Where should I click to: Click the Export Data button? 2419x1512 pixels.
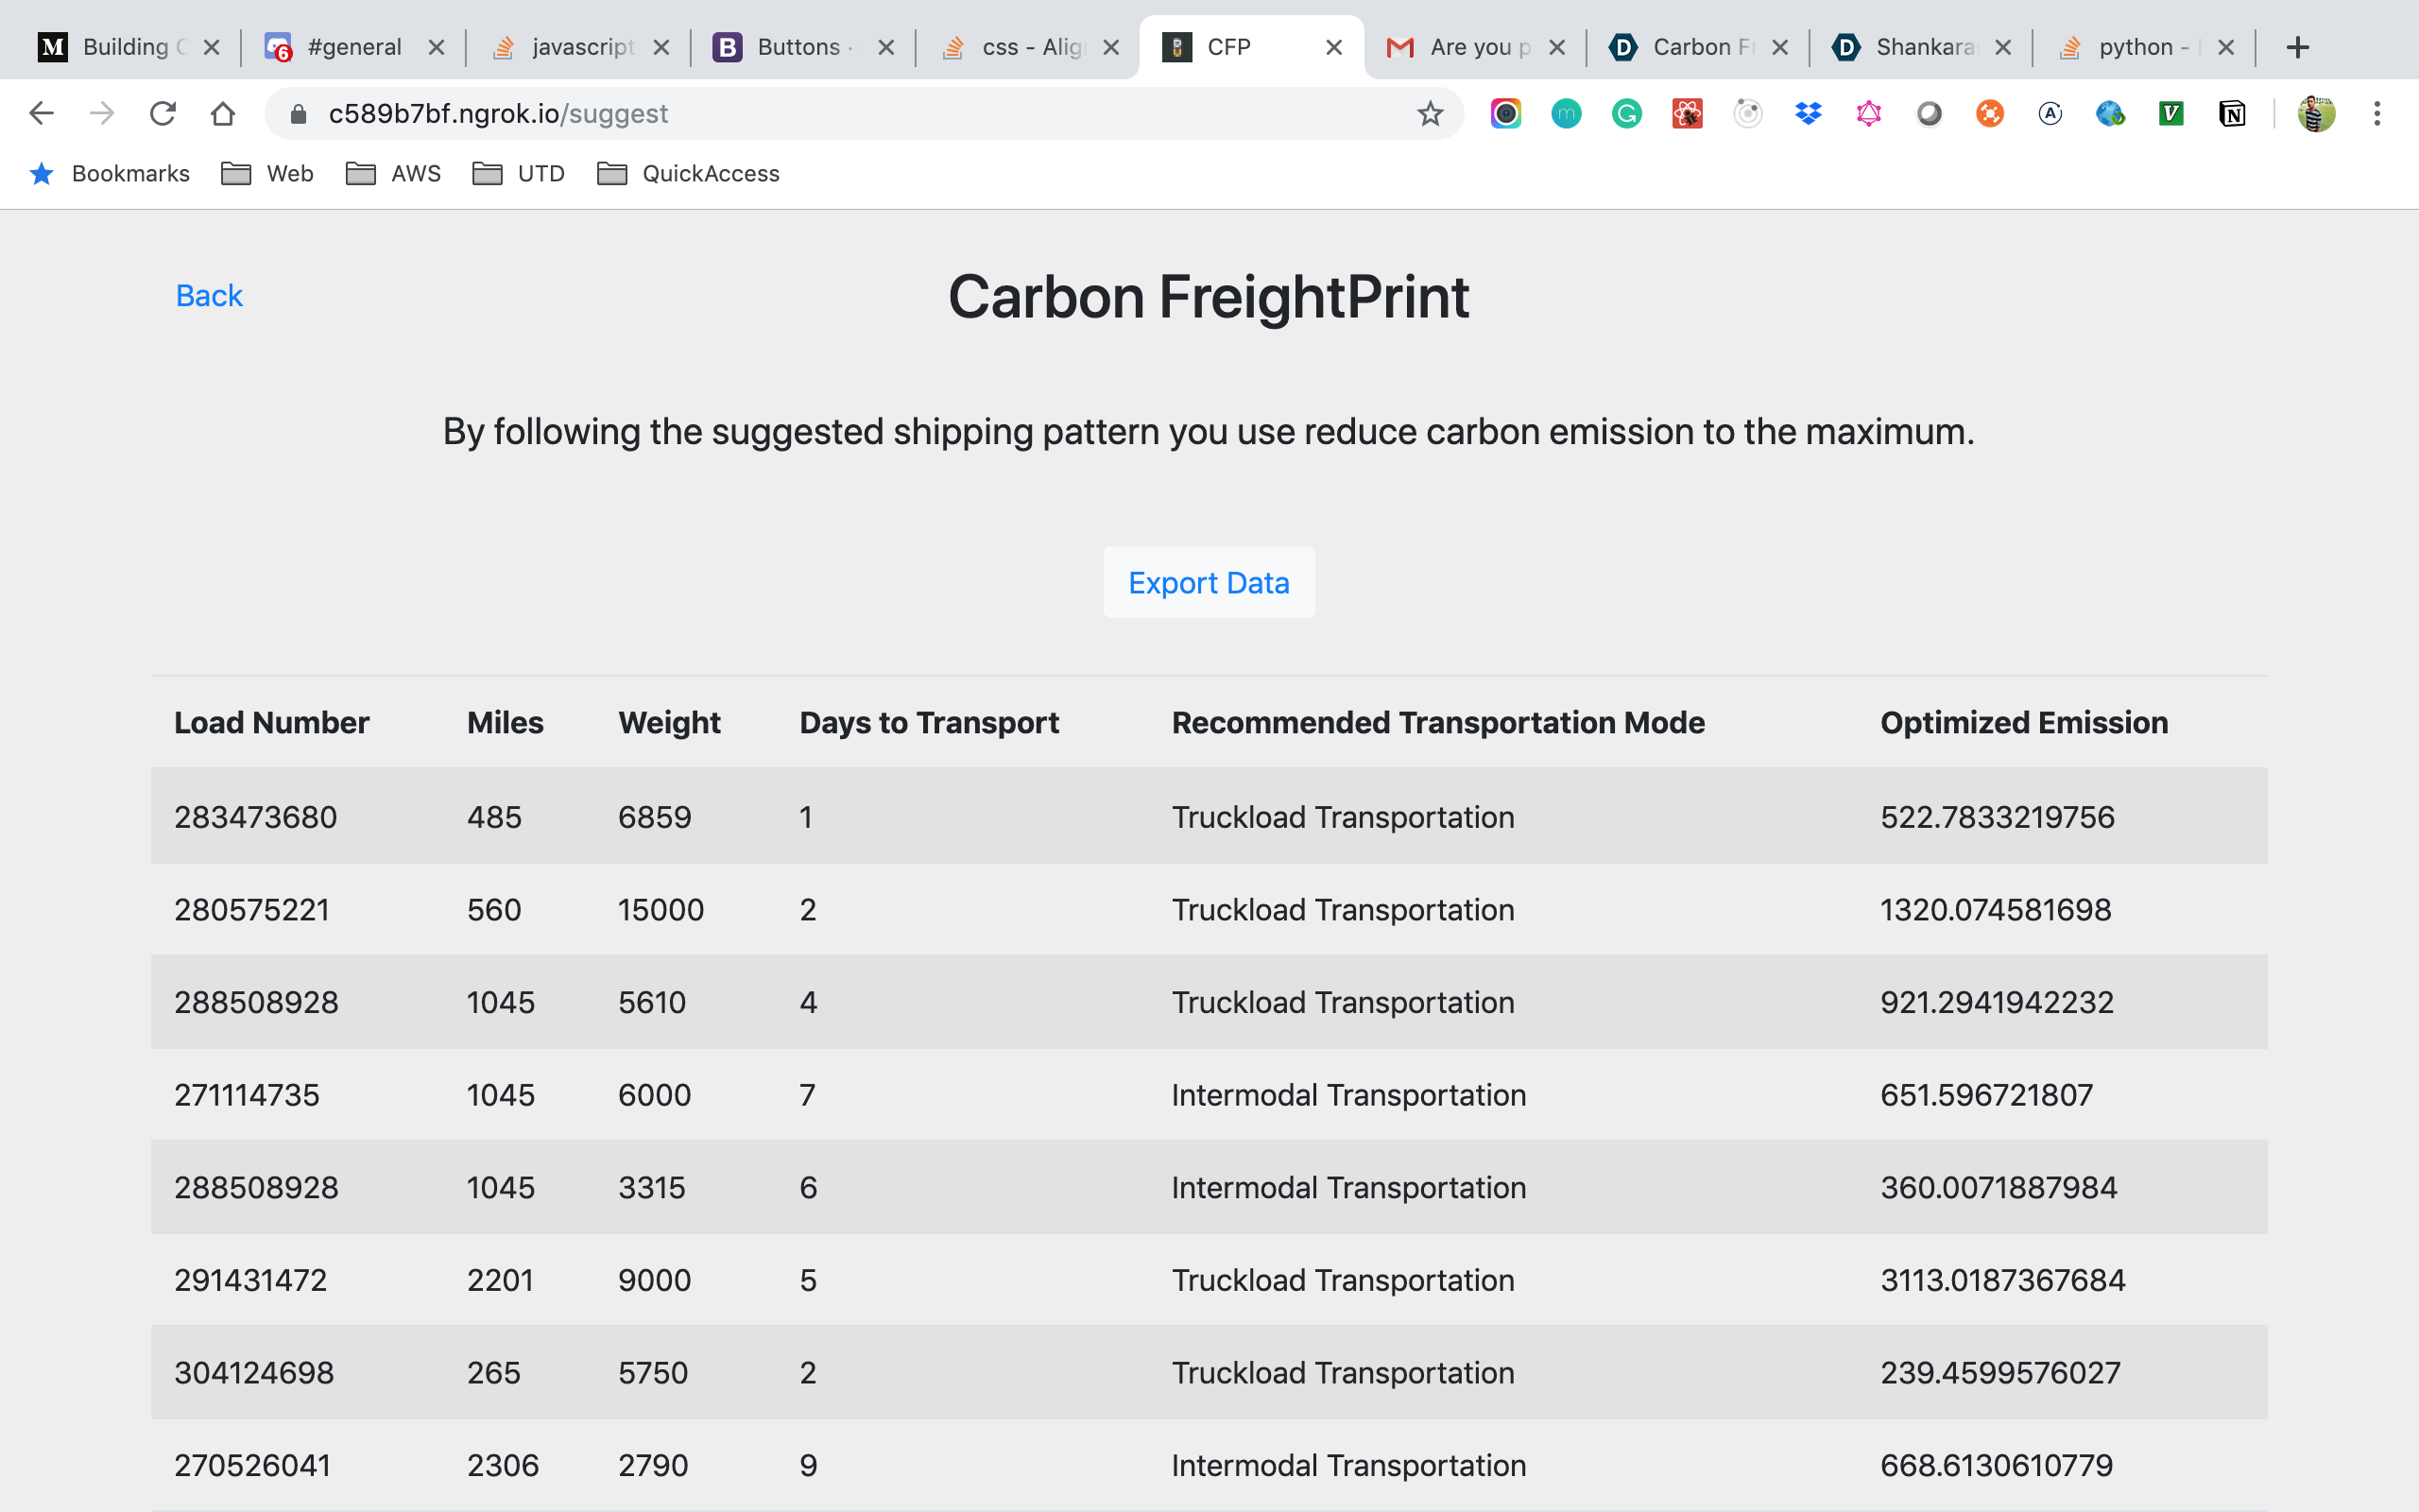tap(1209, 582)
